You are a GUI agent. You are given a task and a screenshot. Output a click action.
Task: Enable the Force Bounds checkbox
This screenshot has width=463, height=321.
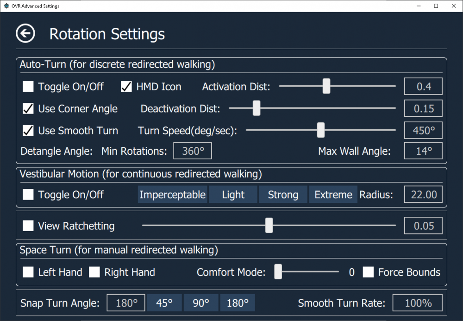pos(369,272)
